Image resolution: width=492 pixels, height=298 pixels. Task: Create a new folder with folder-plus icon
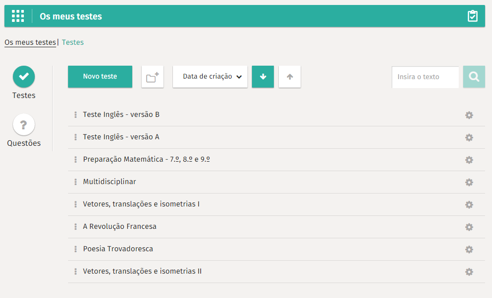tap(153, 77)
